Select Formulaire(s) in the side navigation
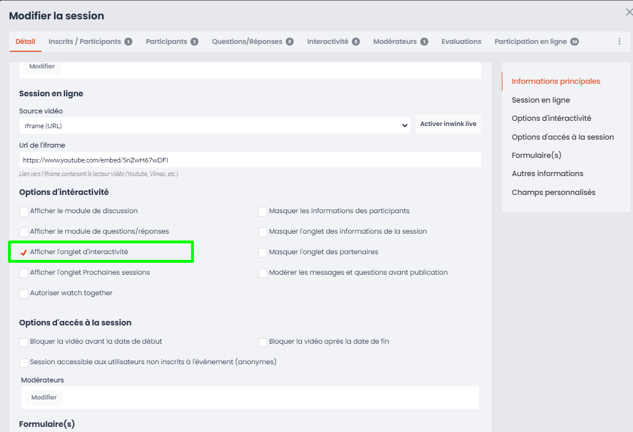The image size is (633, 432). pos(537,155)
